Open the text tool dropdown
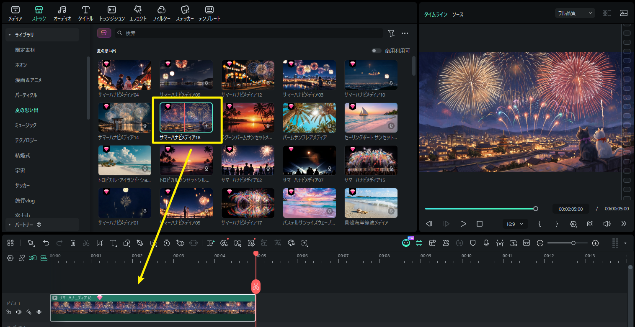The image size is (635, 327). click(113, 243)
